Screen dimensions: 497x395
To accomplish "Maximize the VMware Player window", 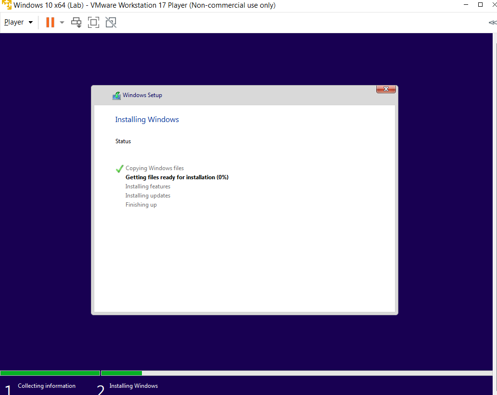I will click(x=480, y=5).
